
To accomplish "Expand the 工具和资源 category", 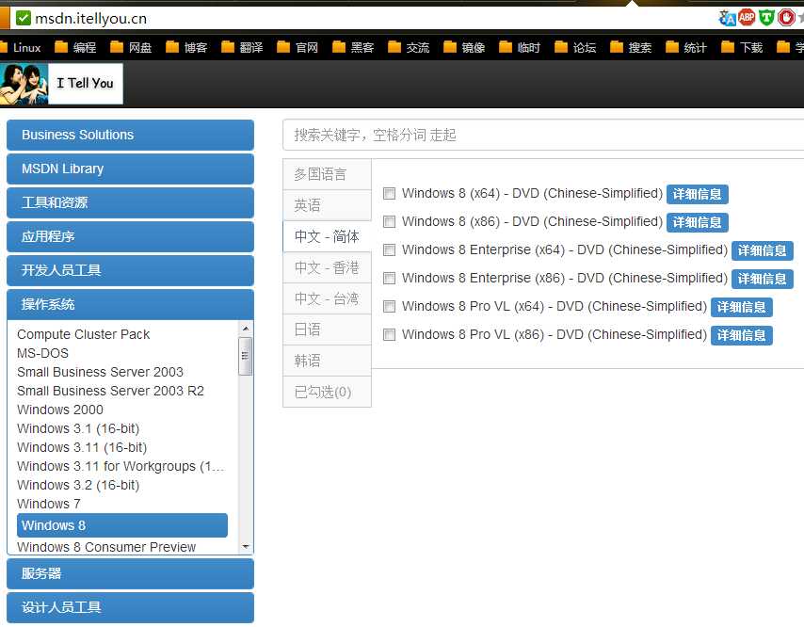I will click(x=130, y=202).
